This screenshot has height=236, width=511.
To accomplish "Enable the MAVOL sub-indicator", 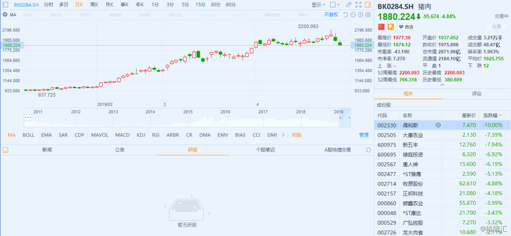I will coord(100,135).
